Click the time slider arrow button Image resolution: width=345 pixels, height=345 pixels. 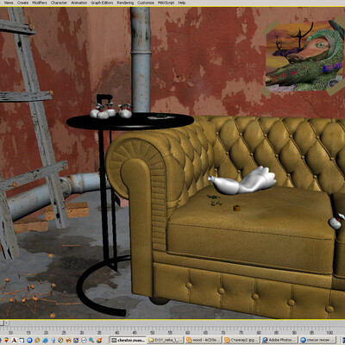tap(6, 323)
